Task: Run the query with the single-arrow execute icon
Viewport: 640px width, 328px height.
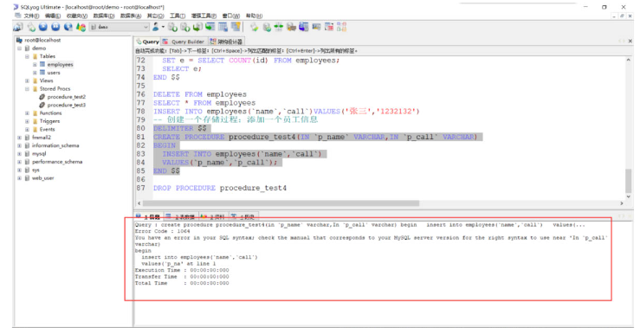Action: (43, 28)
